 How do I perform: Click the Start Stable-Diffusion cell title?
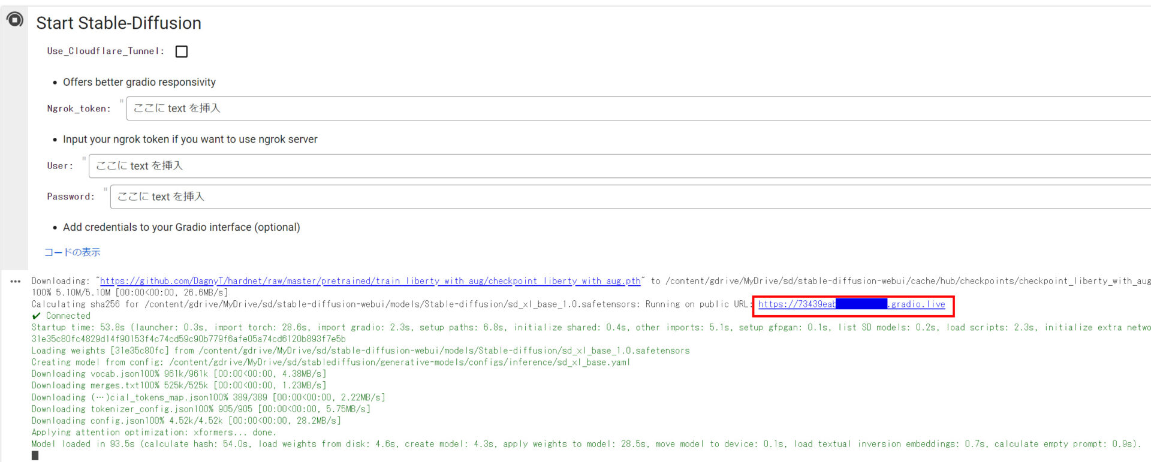coord(119,23)
